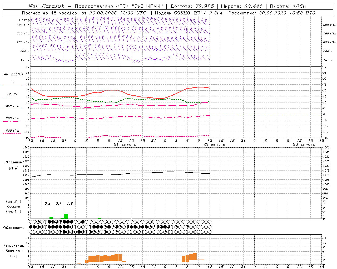Viewport: 337px width, 269px height.
Task: Click the Td 2м dewpoint legend entry
Action: (12, 94)
